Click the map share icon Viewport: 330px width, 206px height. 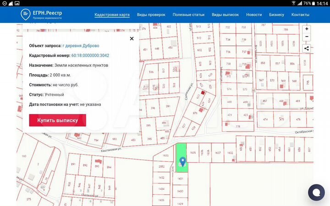[307, 48]
